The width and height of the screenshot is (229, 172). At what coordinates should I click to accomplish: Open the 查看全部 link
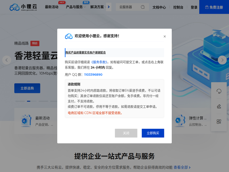(x=182, y=167)
